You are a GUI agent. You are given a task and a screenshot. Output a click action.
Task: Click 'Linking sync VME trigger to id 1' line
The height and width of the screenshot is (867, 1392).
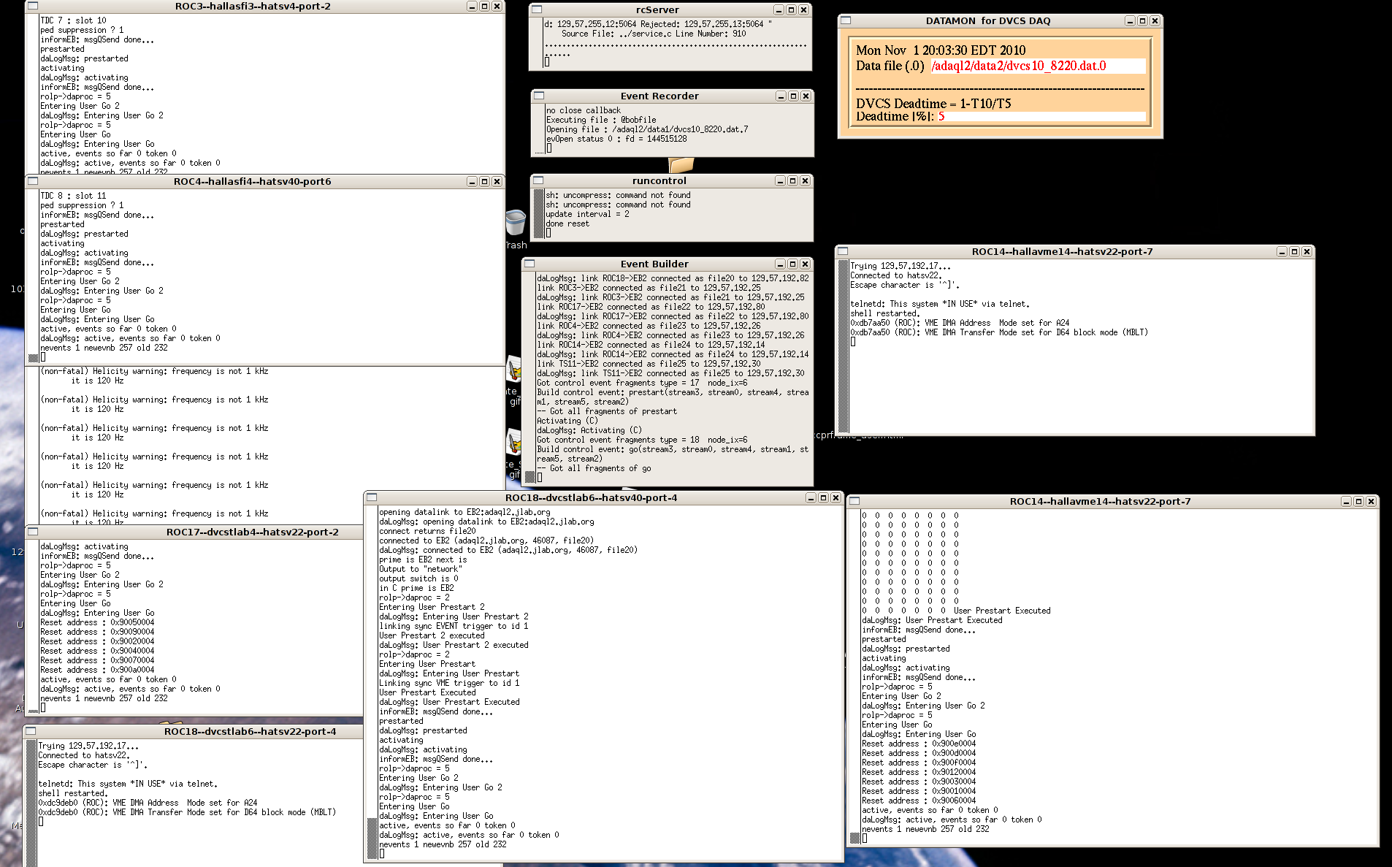[449, 683]
